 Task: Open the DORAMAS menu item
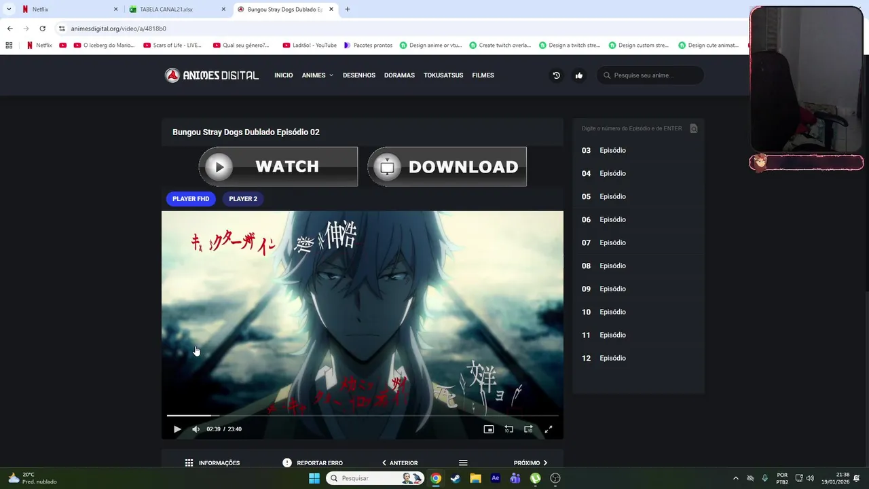pyautogui.click(x=399, y=75)
